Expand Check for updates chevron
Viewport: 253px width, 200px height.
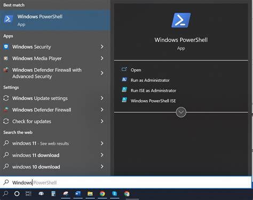click(x=102, y=121)
